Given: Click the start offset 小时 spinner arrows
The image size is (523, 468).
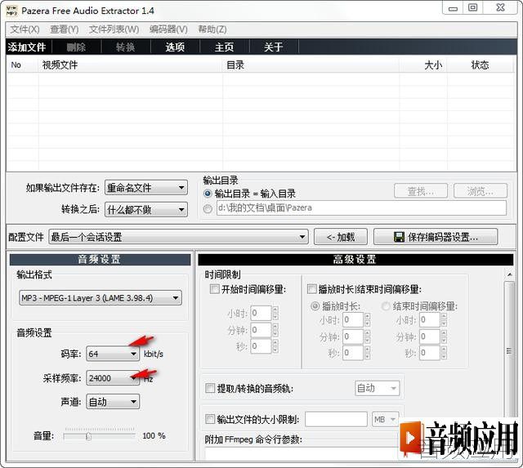Looking at the screenshot, I should 275,313.
